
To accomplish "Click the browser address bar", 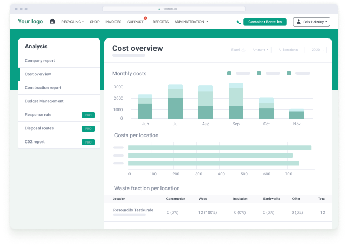I will click(x=174, y=9).
